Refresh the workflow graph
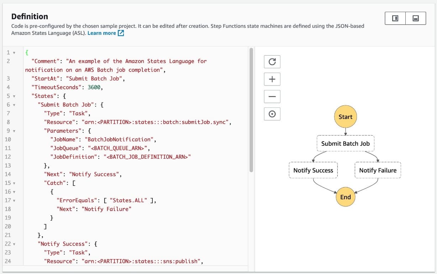437x274 pixels. [x=272, y=62]
